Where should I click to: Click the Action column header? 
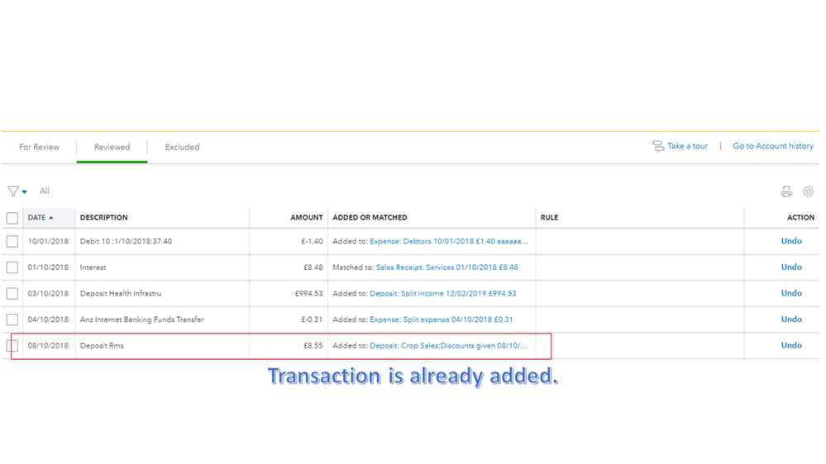point(800,217)
